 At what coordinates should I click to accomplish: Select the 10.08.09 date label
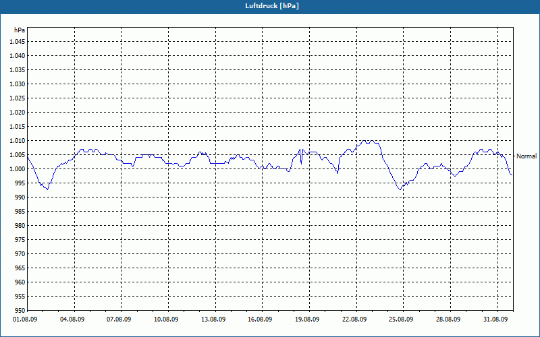(x=166, y=319)
